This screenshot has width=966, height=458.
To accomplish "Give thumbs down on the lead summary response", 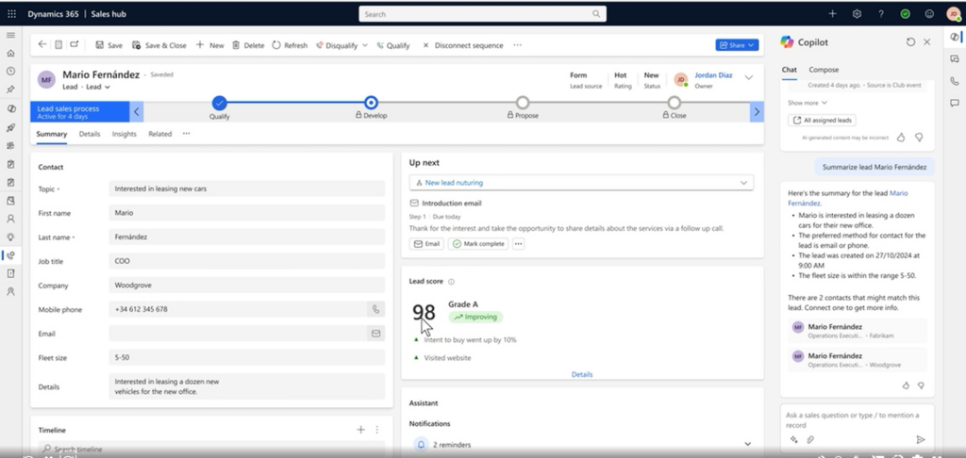I will tap(920, 384).
